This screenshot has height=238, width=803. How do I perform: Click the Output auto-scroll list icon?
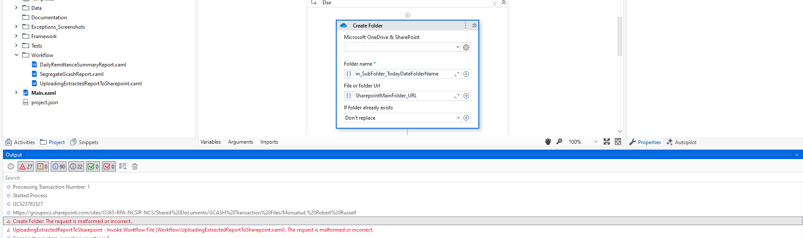[x=123, y=166]
